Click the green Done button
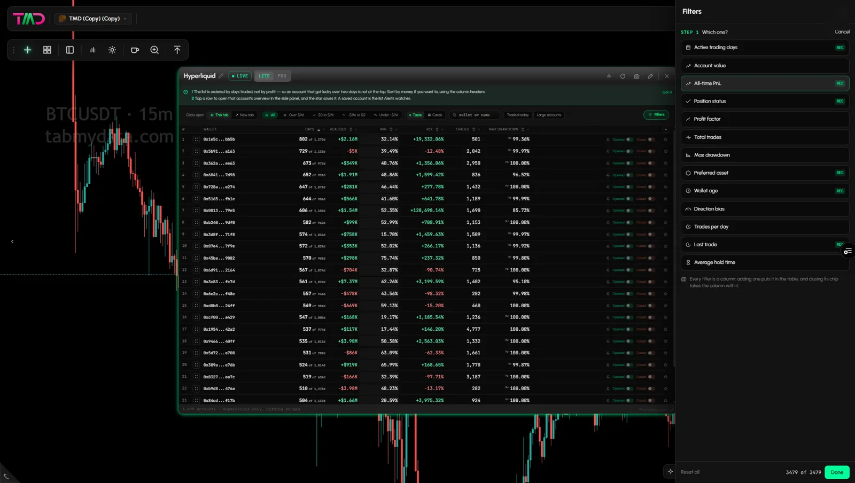Image resolution: width=855 pixels, height=483 pixels. click(x=837, y=472)
